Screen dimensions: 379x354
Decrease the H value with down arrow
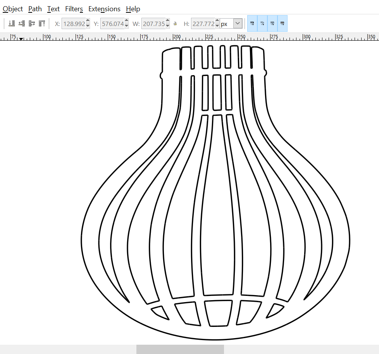tap(217, 26)
